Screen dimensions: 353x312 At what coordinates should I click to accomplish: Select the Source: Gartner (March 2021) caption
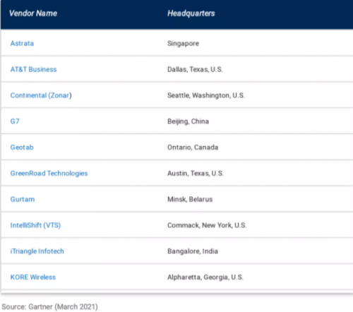pos(49,307)
